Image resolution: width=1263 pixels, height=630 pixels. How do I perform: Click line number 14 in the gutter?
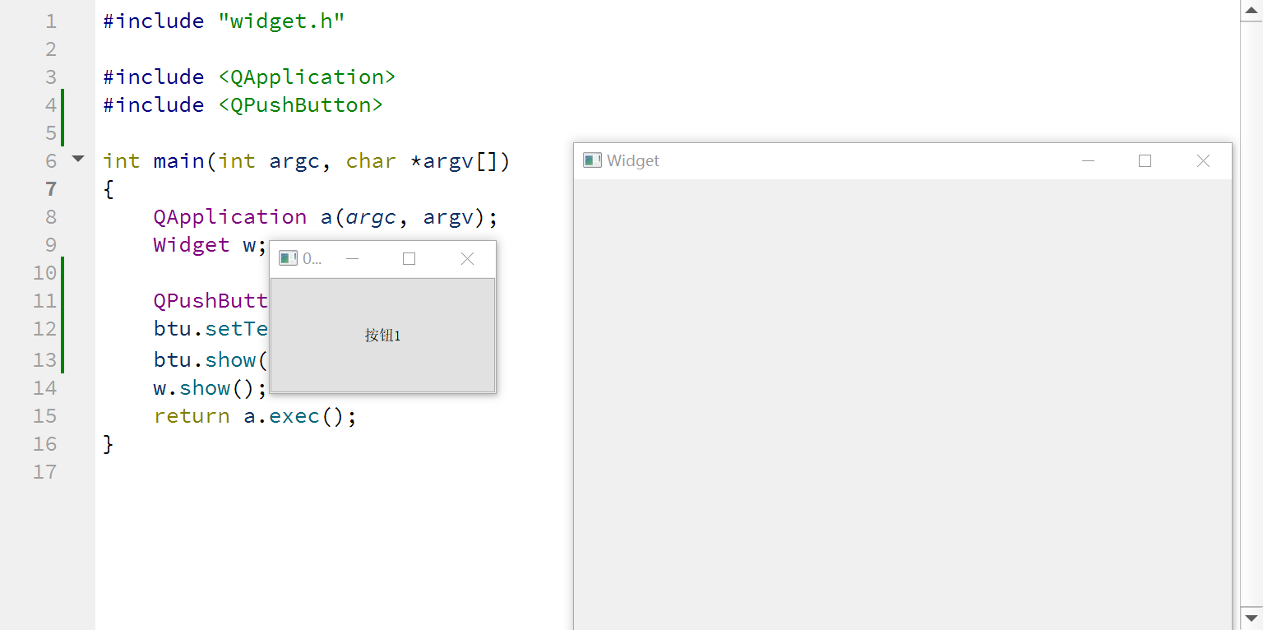pos(45,387)
